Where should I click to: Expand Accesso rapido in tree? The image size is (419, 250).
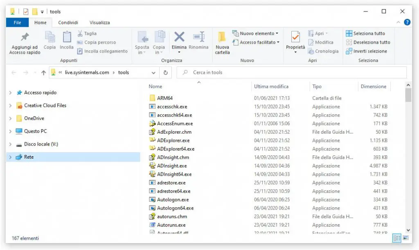10,93
